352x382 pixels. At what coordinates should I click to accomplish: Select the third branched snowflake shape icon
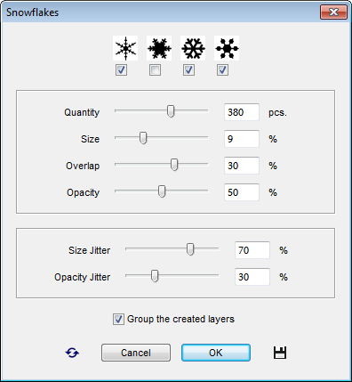coord(193,48)
